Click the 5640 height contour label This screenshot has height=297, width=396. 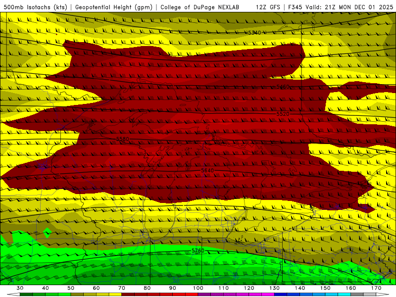click(207, 170)
